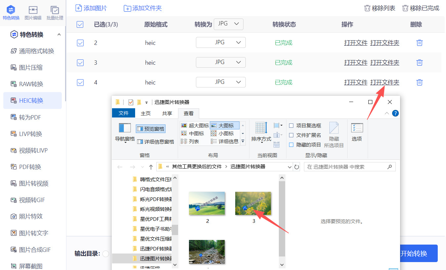The image size is (446, 270).
Task: Delete row 4 with trash icon
Action: 419,83
